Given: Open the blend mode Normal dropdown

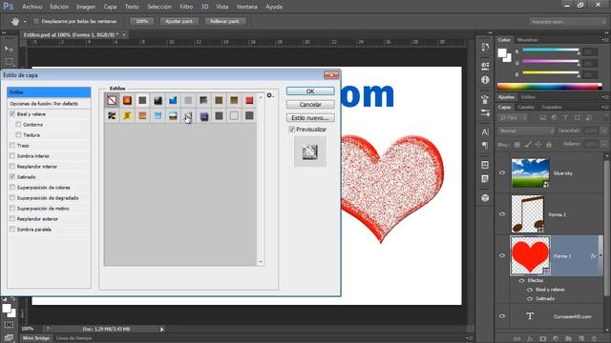Looking at the screenshot, I should click(526, 131).
